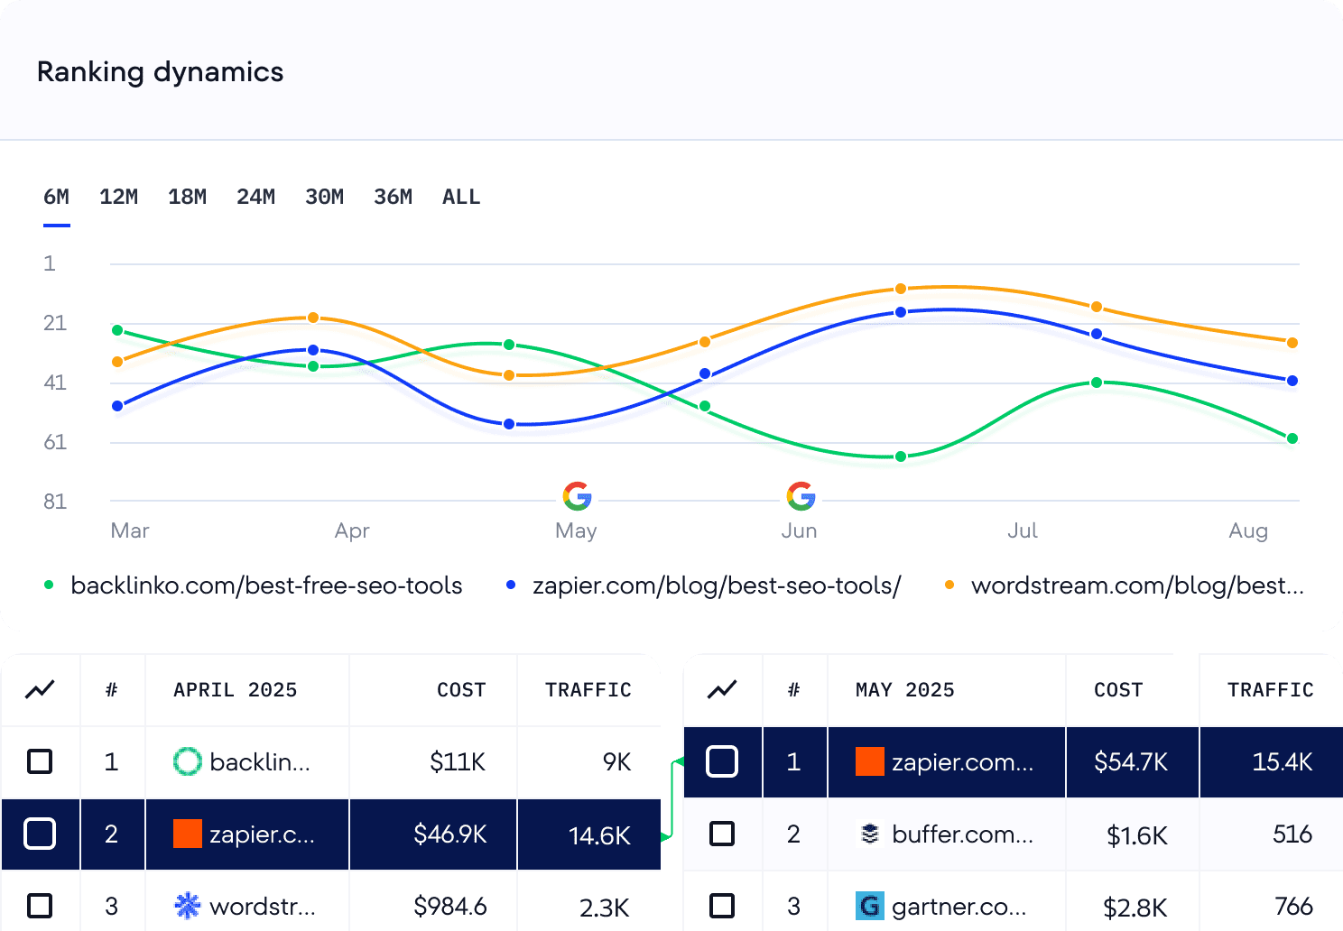Toggle the wordstream.com/blog/best... legend entry

1125,585
